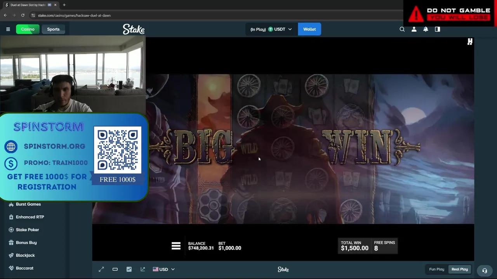Viewport: 497px width, 279px height.
Task: Open the site search
Action: 402,29
